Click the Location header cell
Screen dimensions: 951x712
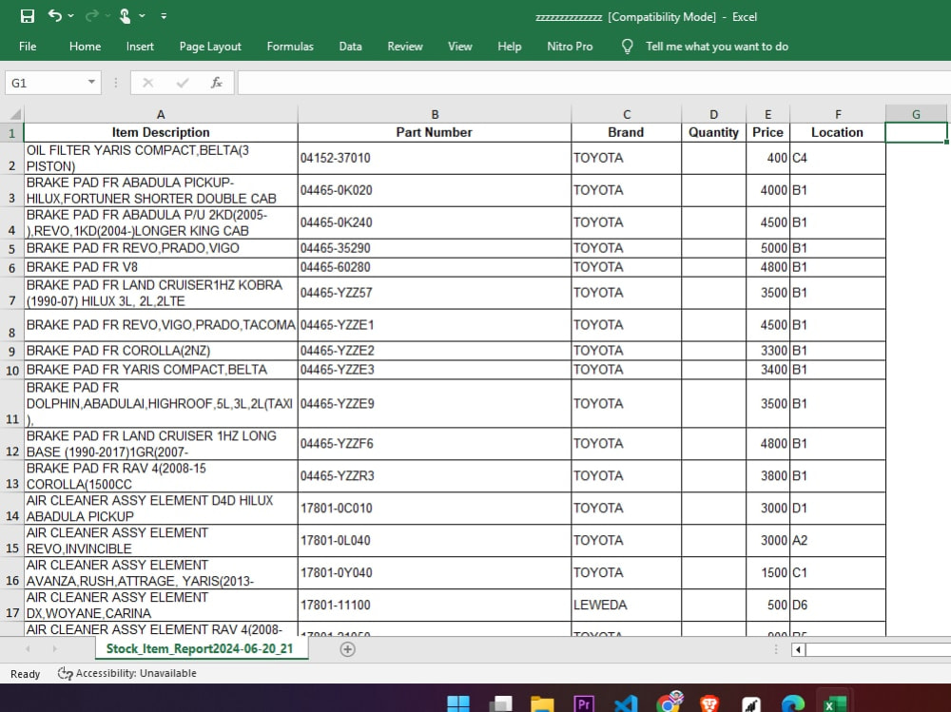(x=838, y=133)
